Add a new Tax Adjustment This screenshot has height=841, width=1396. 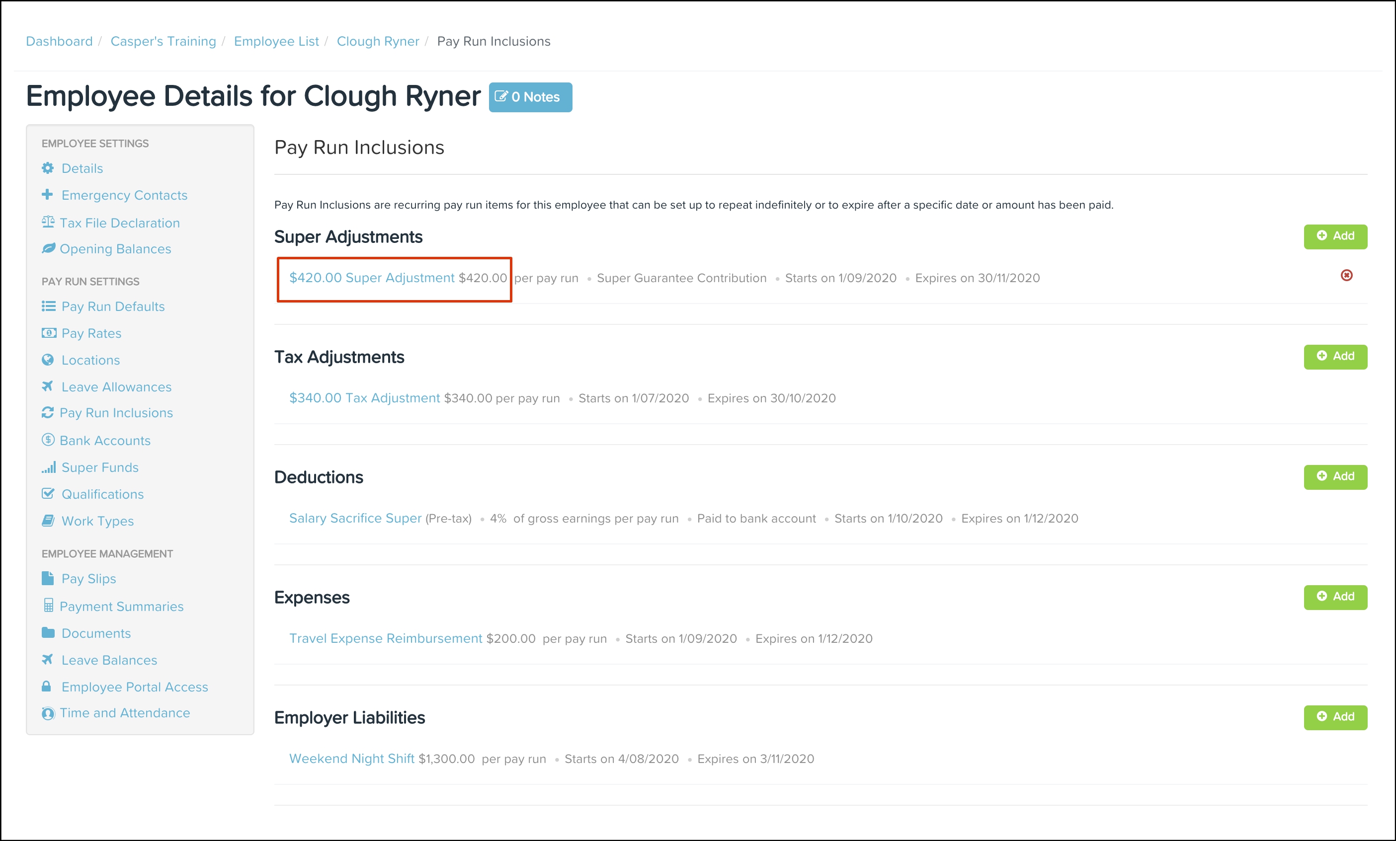point(1335,356)
